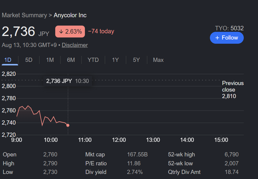This screenshot has height=179, width=258.
Task: Click the Div yield value 2.74%
Action: [x=135, y=172]
